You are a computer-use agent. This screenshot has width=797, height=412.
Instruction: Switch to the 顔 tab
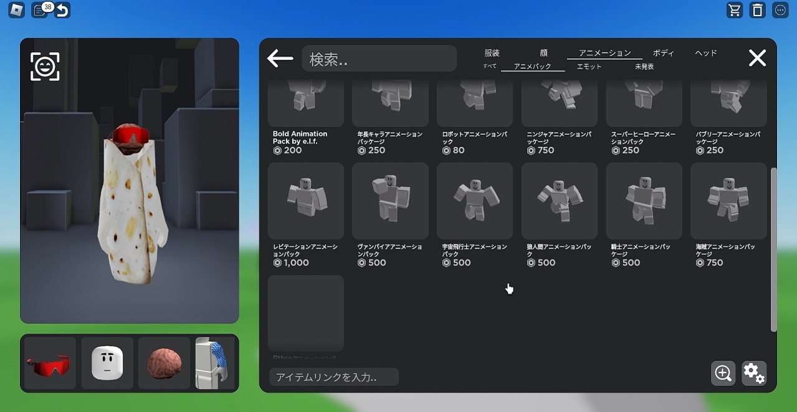coord(544,53)
